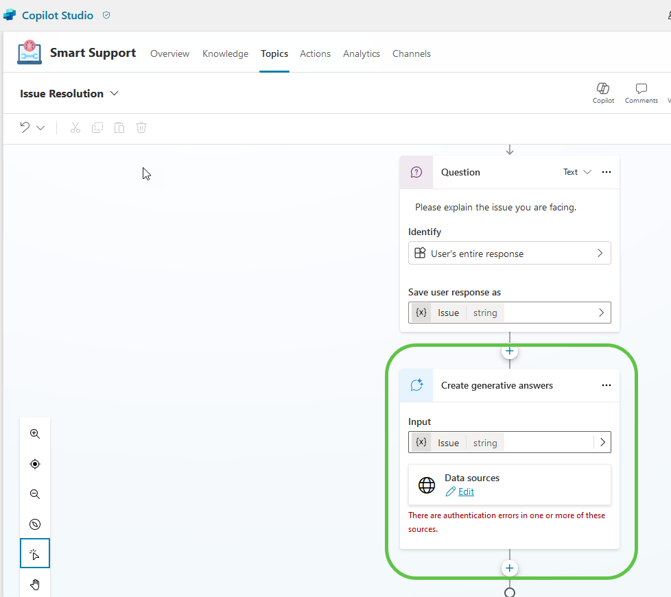Click the Paste icon
Viewport: 671px width, 597px height.
click(x=119, y=127)
